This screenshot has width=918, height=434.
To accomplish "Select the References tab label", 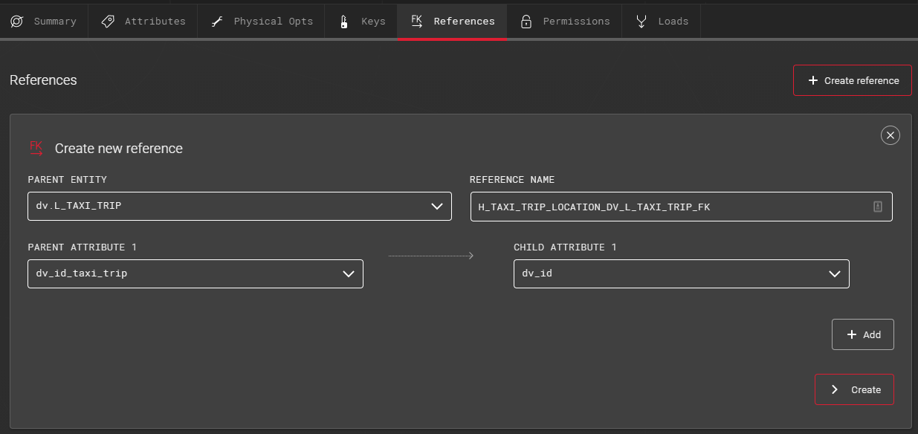I will click(464, 22).
